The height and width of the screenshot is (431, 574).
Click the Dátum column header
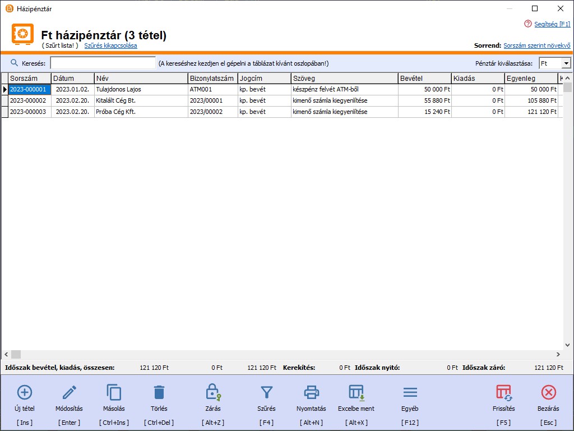[x=72, y=79]
